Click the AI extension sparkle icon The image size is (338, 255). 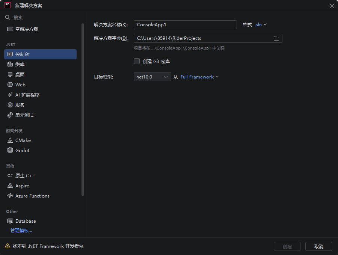click(x=10, y=95)
